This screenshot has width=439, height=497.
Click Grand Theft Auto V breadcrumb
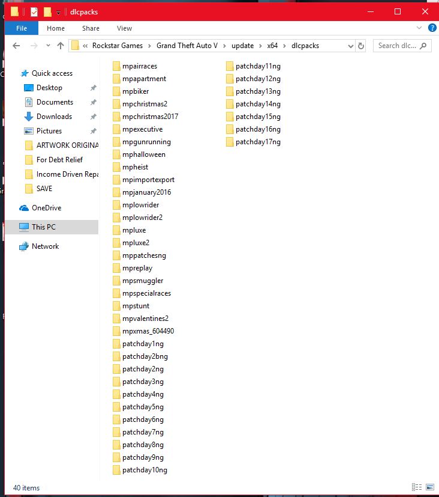[x=187, y=46]
